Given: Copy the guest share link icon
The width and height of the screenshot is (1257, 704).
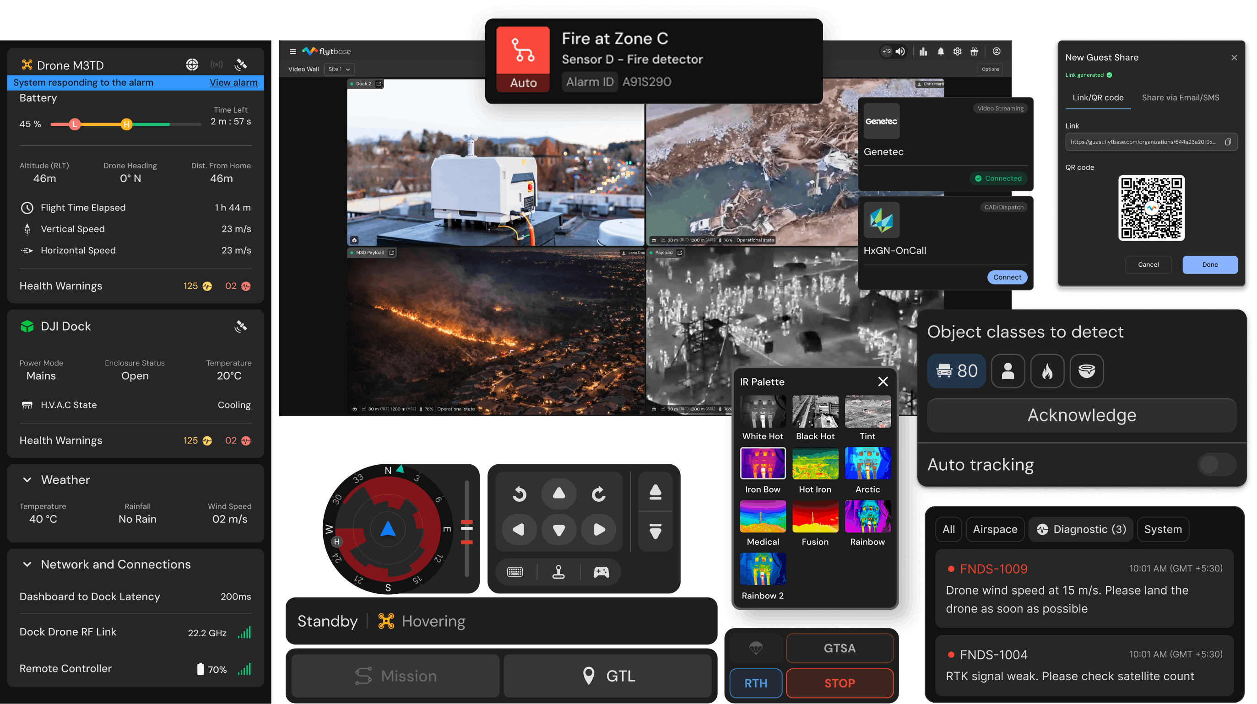Looking at the screenshot, I should (1228, 142).
